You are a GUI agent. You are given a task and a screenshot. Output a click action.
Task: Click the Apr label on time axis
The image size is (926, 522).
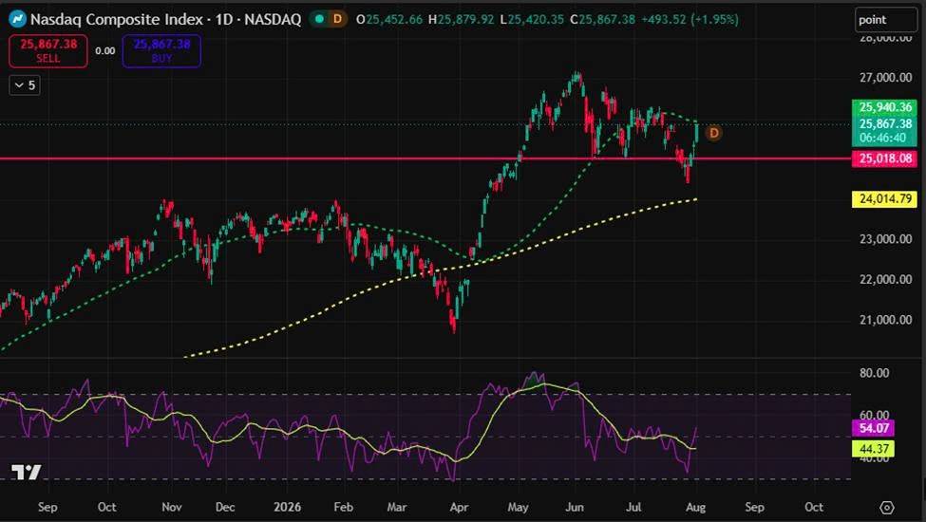point(459,507)
